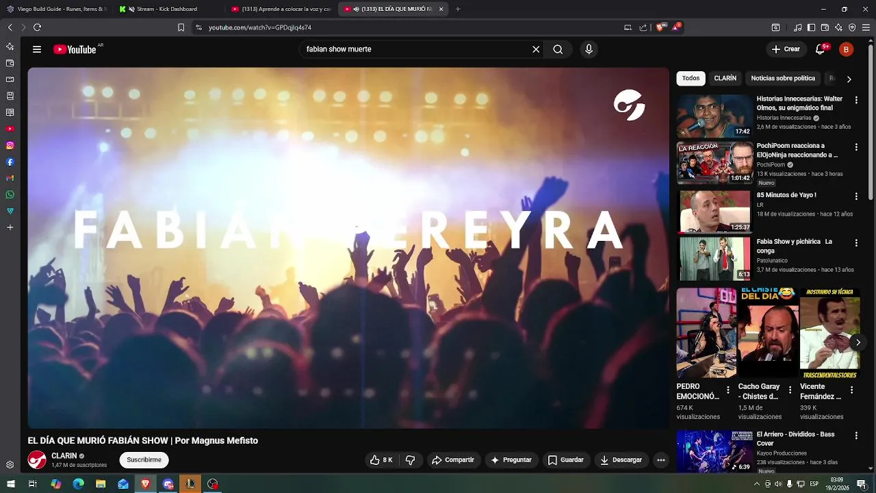This screenshot has width=876, height=493.
Task: Open options for Vicente Fernández short
Action: 851,390
